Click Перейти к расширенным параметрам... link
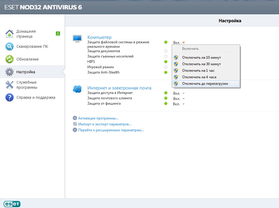279x208 pixels. tap(111, 130)
